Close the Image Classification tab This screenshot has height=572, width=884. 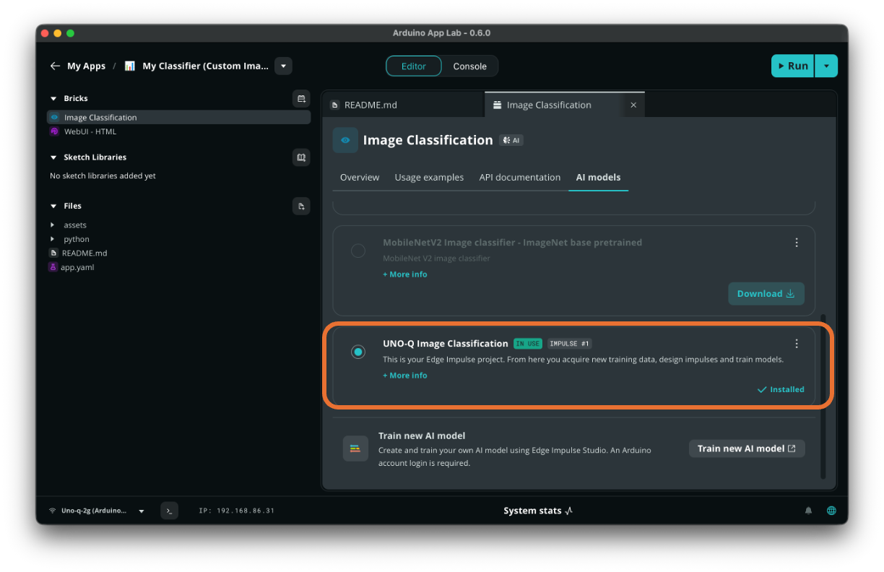point(633,105)
